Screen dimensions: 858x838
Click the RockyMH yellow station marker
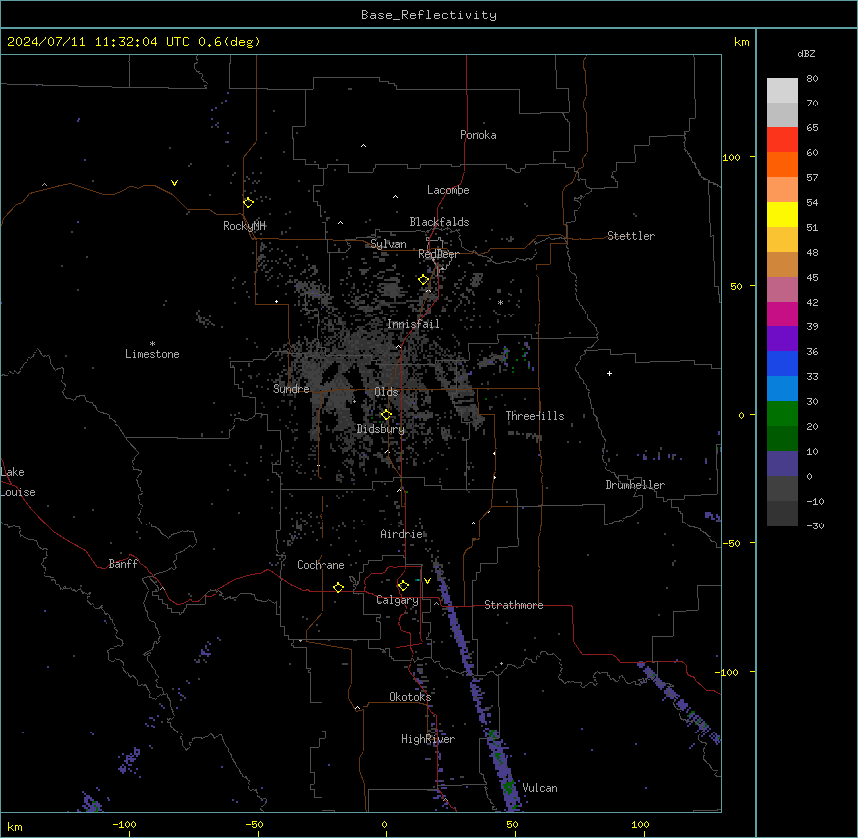pos(248,202)
